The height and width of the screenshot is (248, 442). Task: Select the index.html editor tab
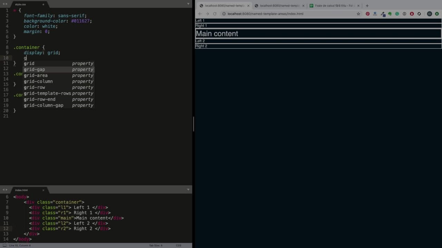(x=21, y=190)
